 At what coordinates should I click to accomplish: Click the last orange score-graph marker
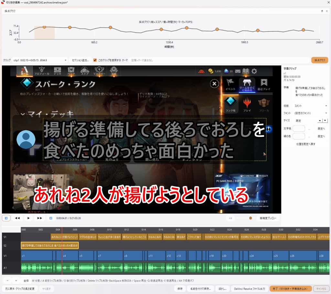tap(303, 30)
